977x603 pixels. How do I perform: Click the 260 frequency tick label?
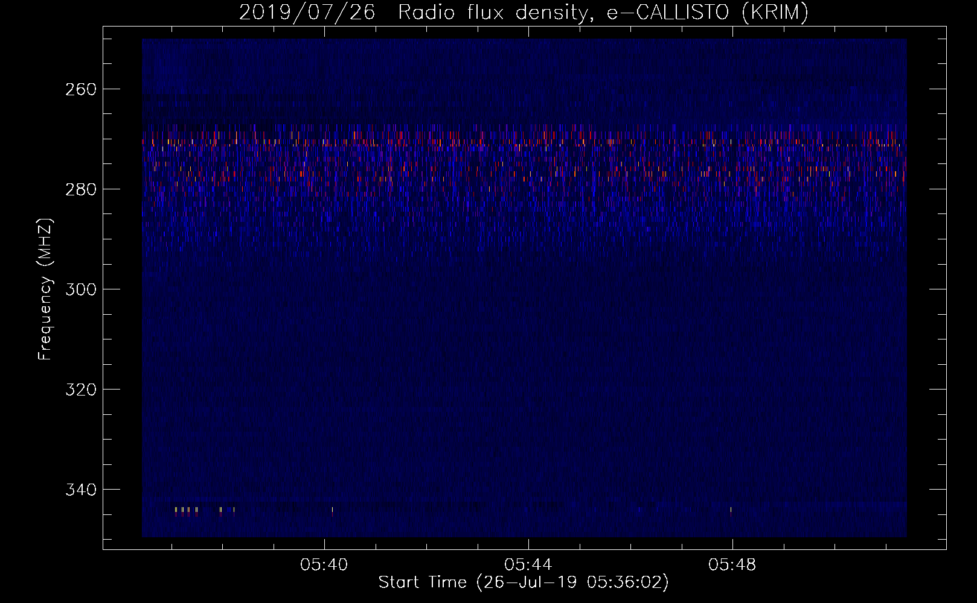(x=80, y=89)
